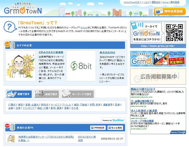Open the 今、話題の整体院です ad link
189x147 pixels.
click(x=142, y=101)
